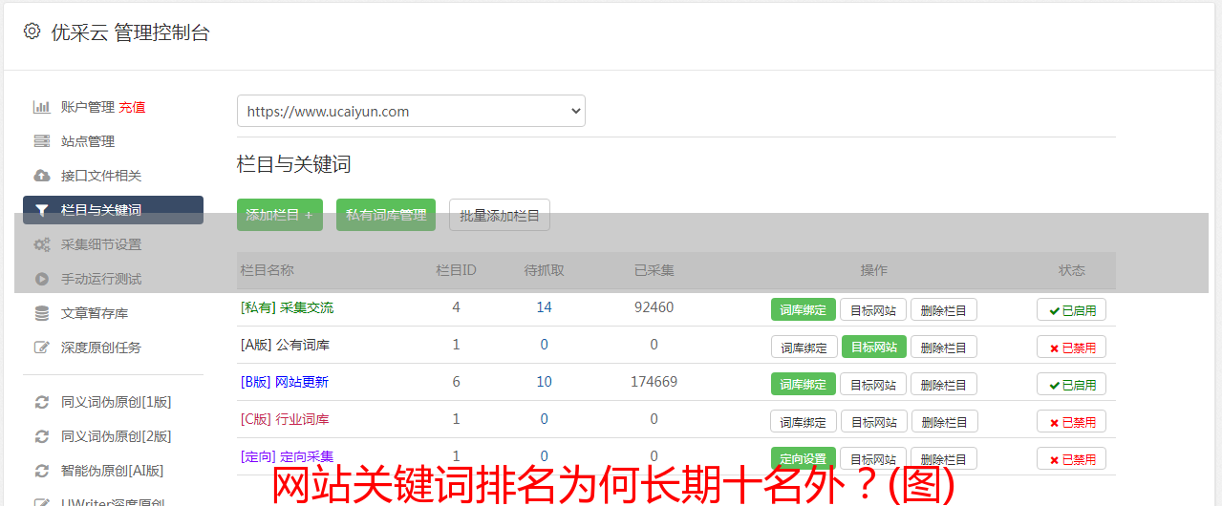Click the 174669 collected count cell

pyautogui.click(x=654, y=382)
